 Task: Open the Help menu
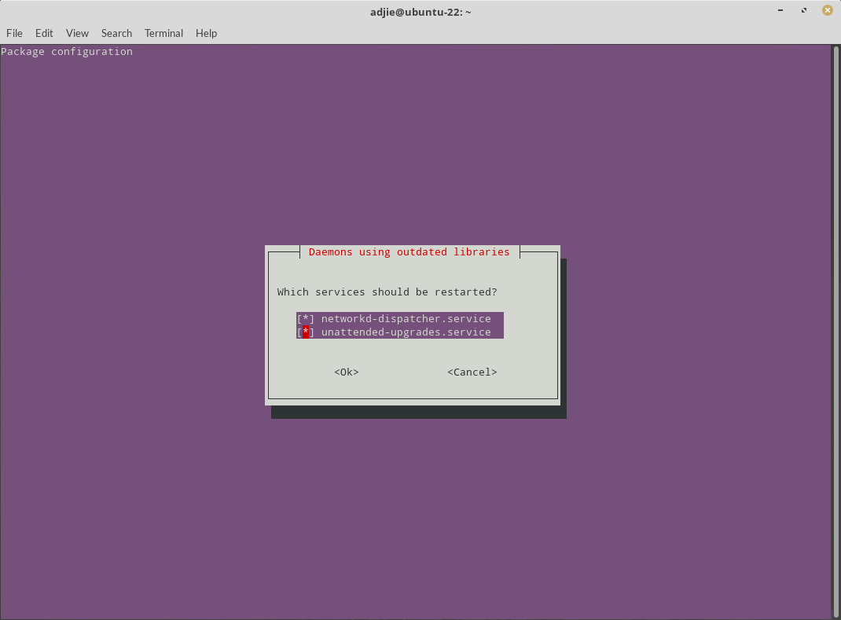[x=206, y=33]
